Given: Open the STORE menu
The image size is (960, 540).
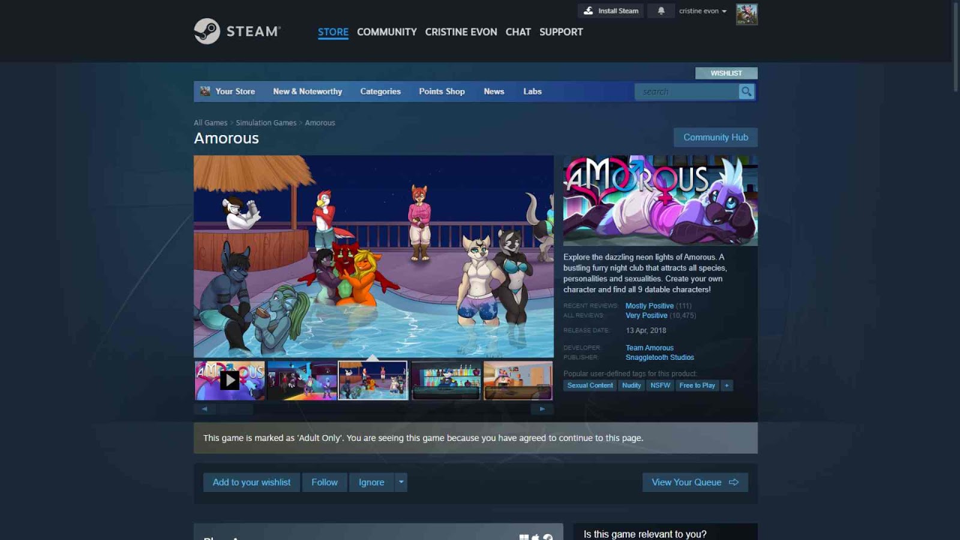Looking at the screenshot, I should [333, 32].
